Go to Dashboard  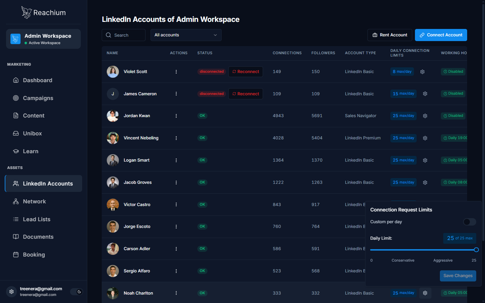(43, 80)
